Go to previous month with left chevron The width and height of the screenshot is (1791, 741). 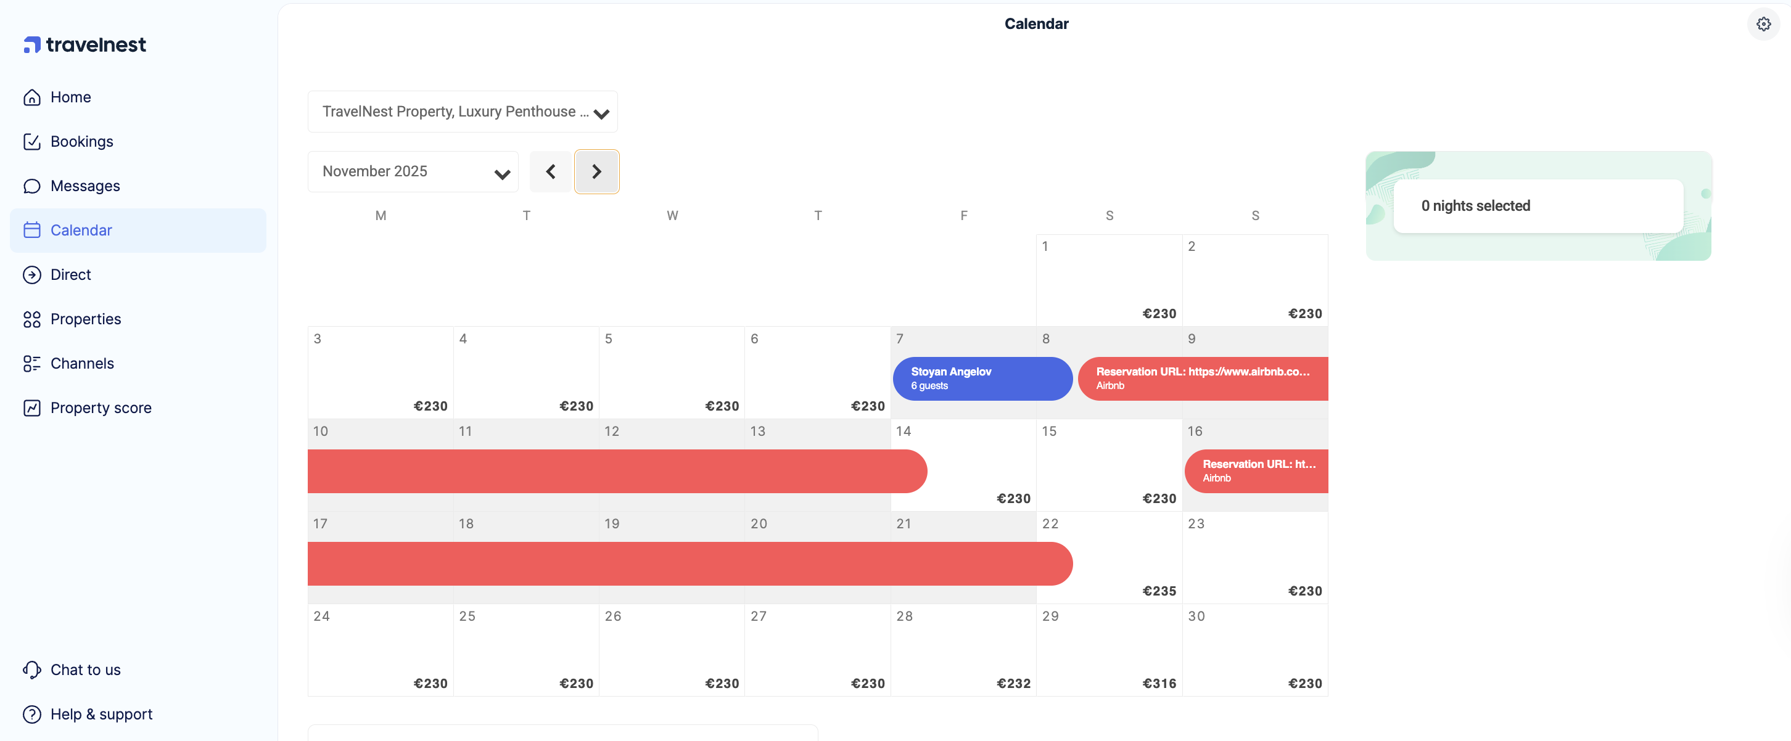point(550,171)
